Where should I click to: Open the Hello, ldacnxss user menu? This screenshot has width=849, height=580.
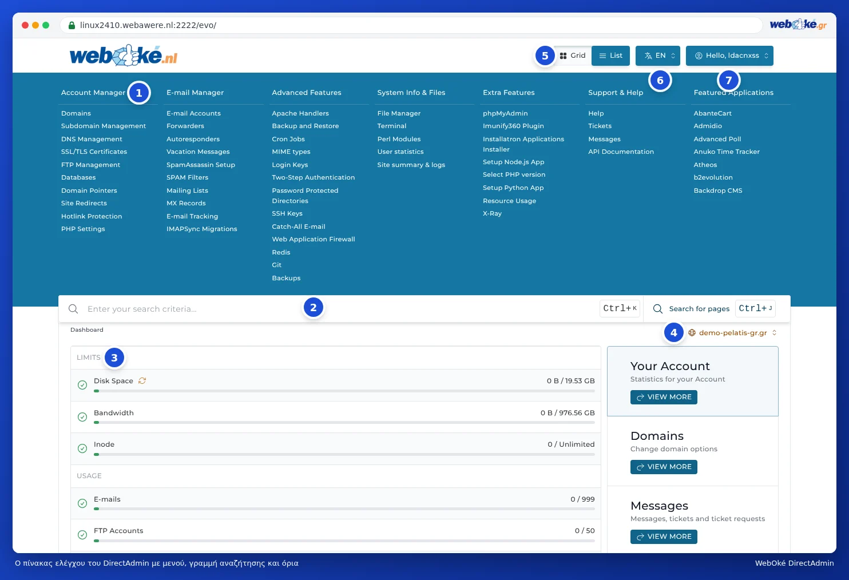pos(729,55)
